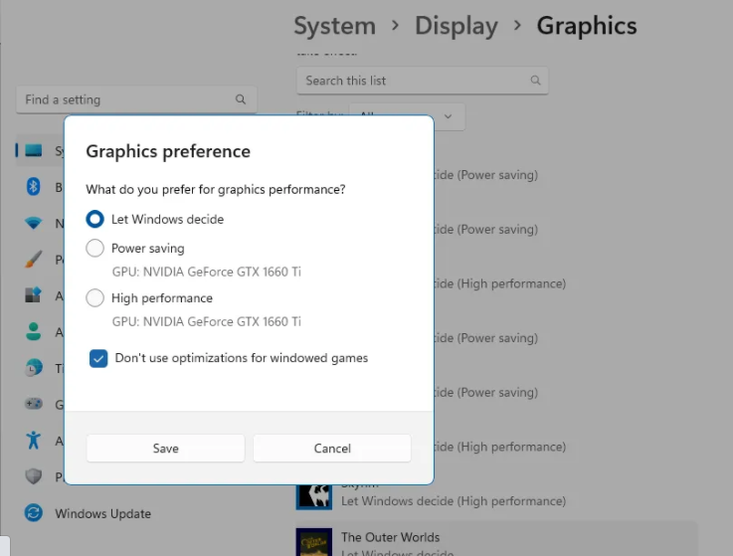
Task: Open the Privacy shield icon
Action: pos(33,476)
